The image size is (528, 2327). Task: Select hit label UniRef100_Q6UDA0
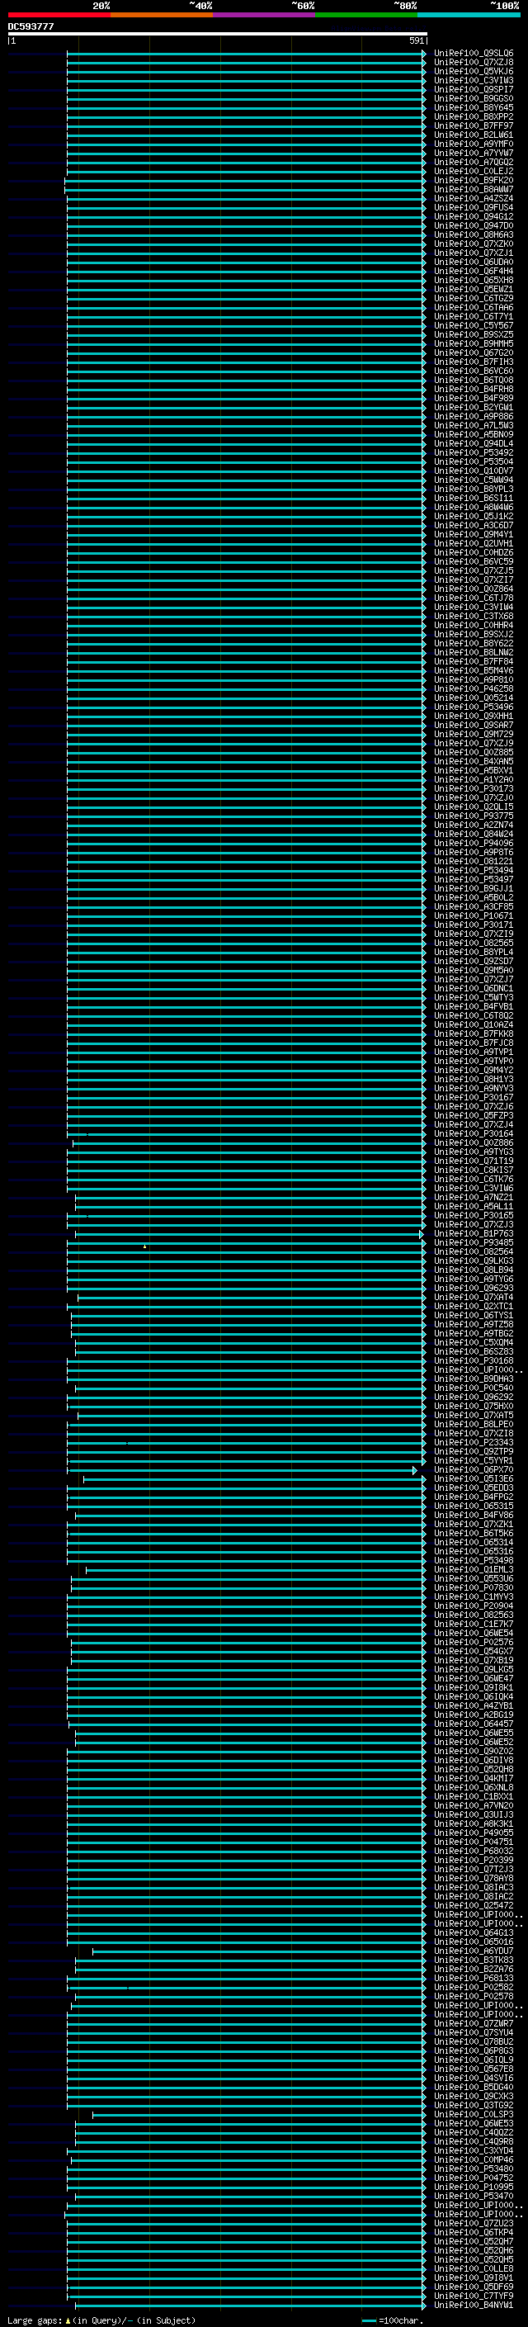click(x=474, y=262)
